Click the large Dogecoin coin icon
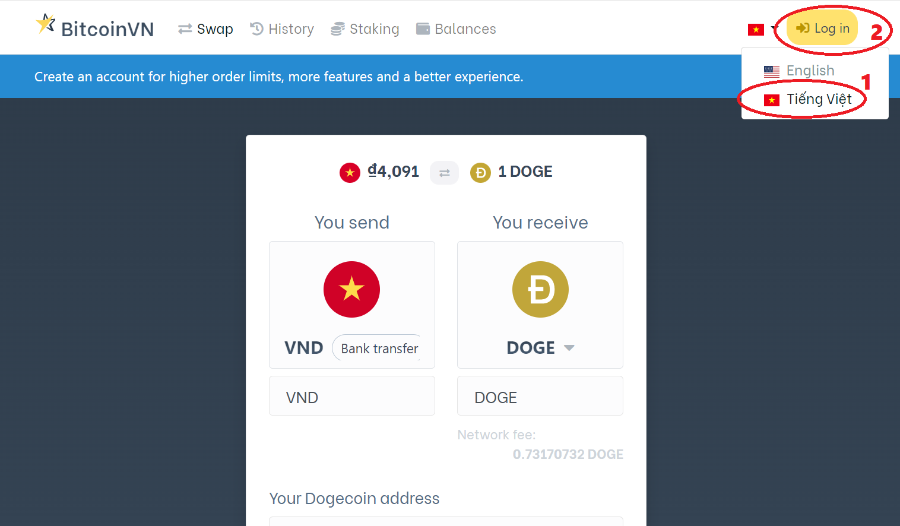Screen dimensions: 900x526 coord(540,289)
